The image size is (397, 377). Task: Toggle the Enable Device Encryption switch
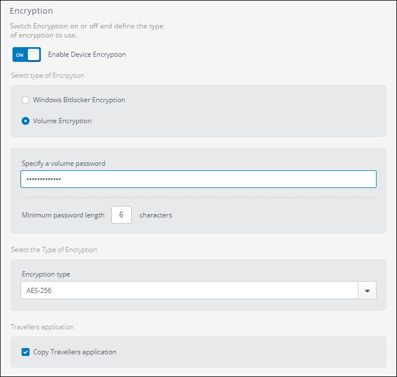pyautogui.click(x=26, y=55)
